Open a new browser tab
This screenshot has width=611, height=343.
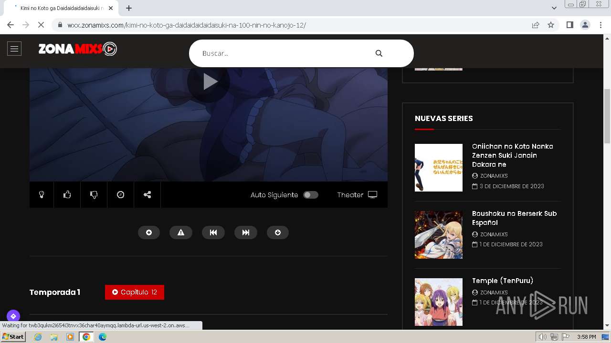pos(129,8)
